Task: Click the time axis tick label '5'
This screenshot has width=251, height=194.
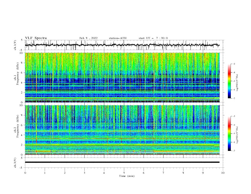Action: (124, 173)
